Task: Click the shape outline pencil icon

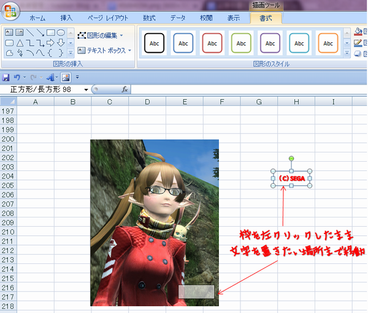Action: coord(358,43)
